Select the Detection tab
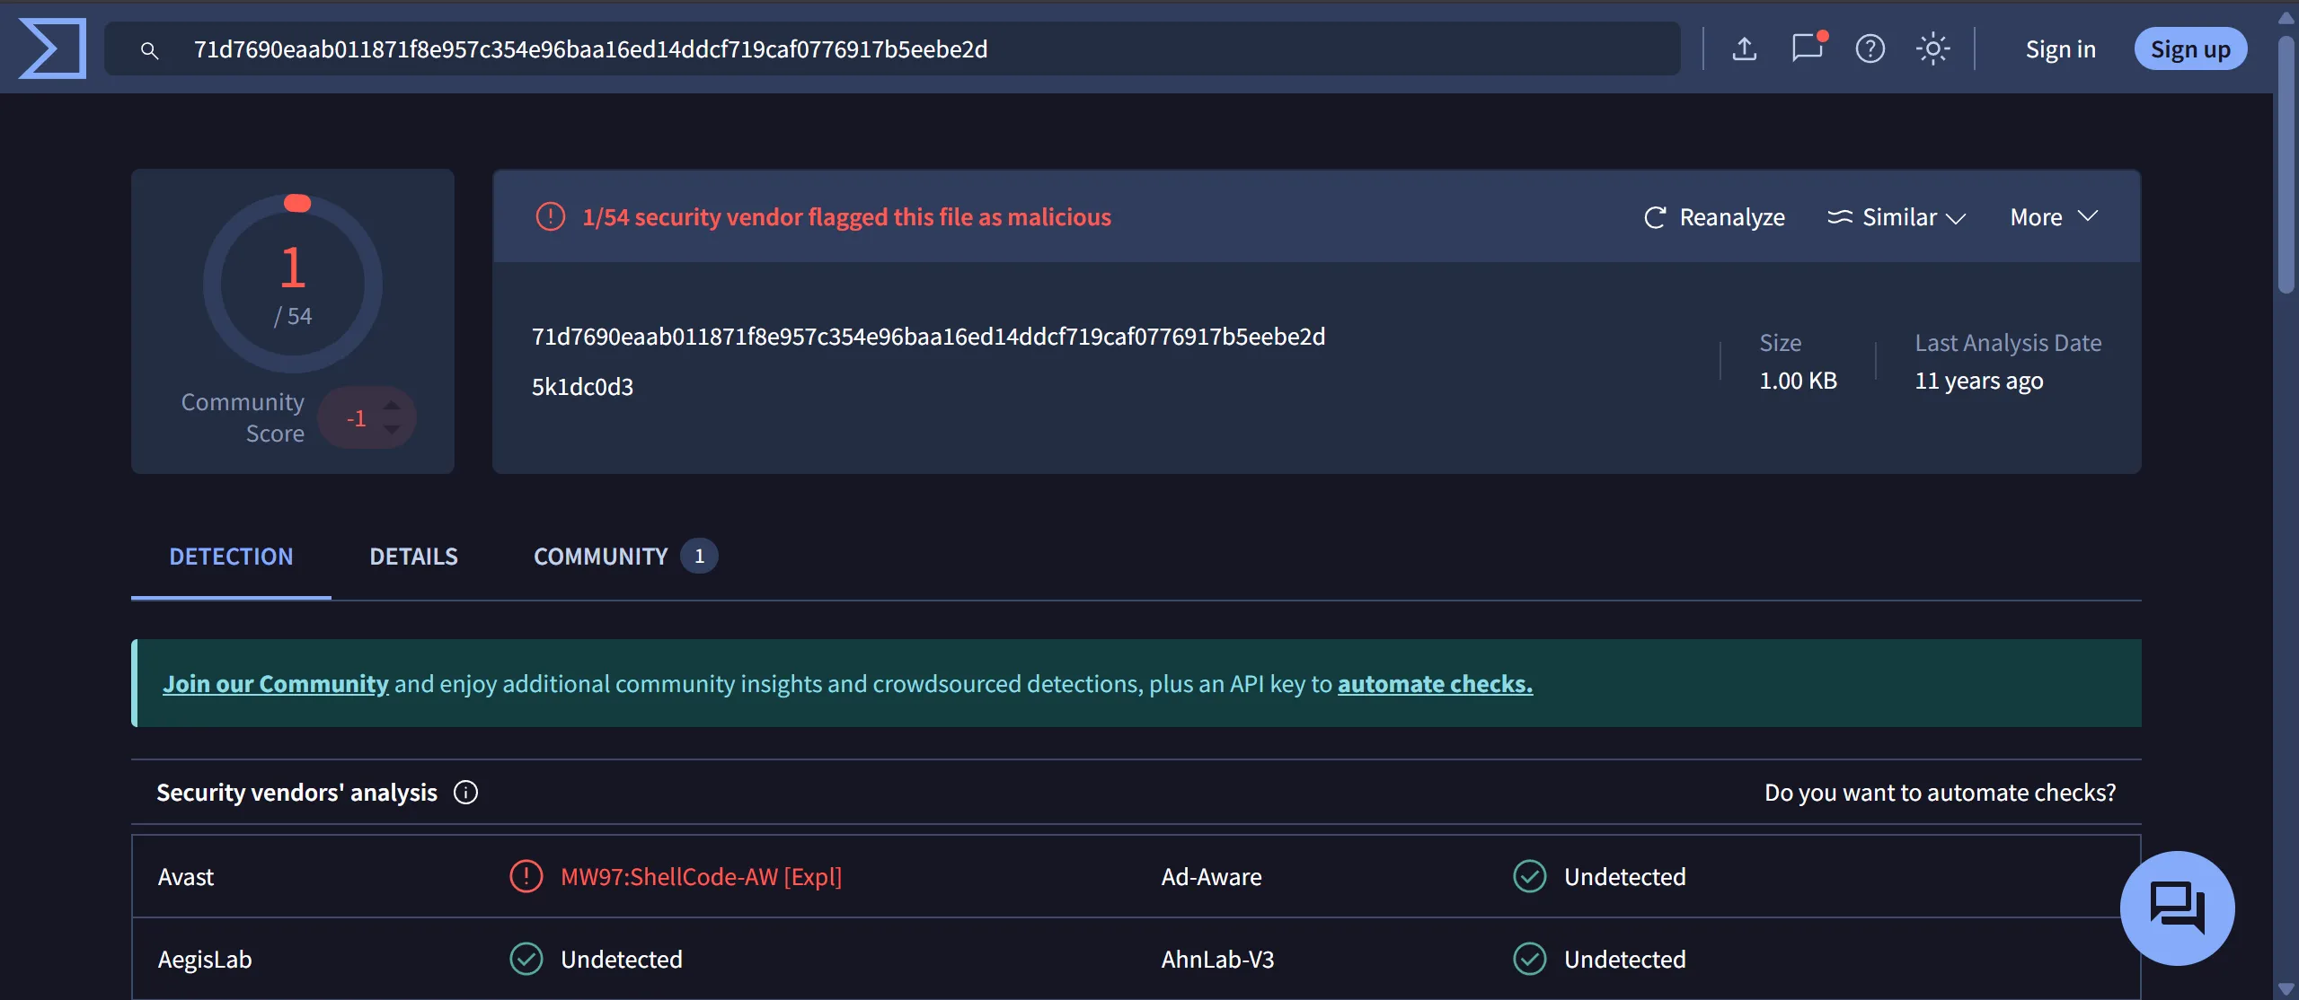The image size is (2299, 1000). coord(231,557)
